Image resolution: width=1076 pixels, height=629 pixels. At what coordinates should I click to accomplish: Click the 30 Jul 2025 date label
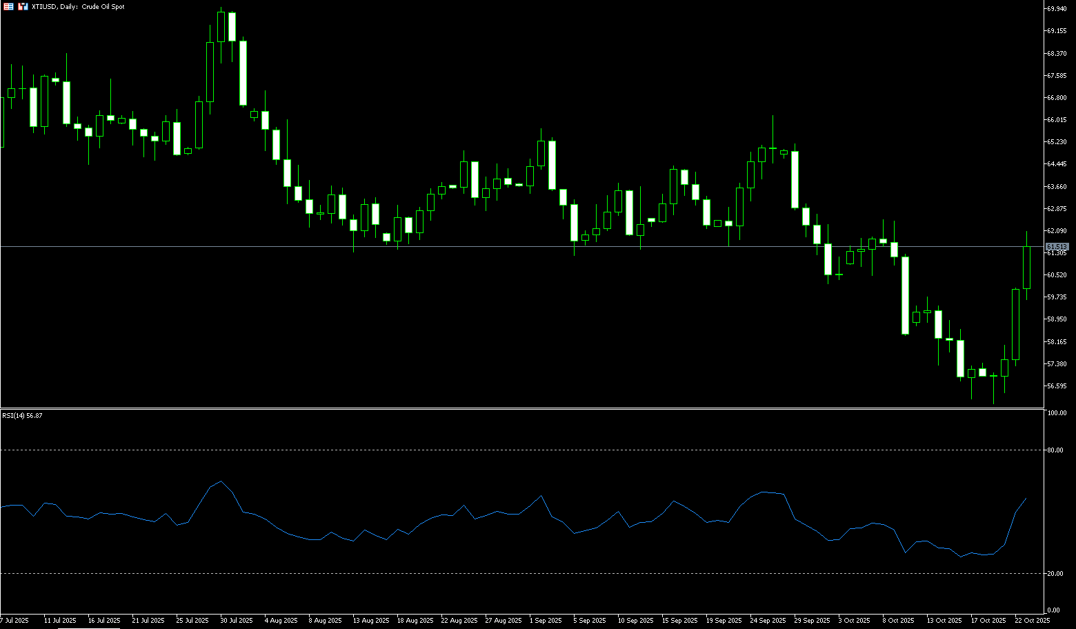(237, 621)
